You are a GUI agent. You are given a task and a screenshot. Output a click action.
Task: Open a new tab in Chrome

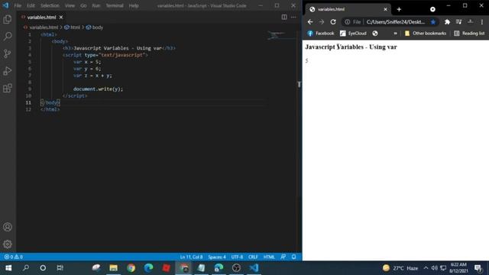pyautogui.click(x=399, y=9)
